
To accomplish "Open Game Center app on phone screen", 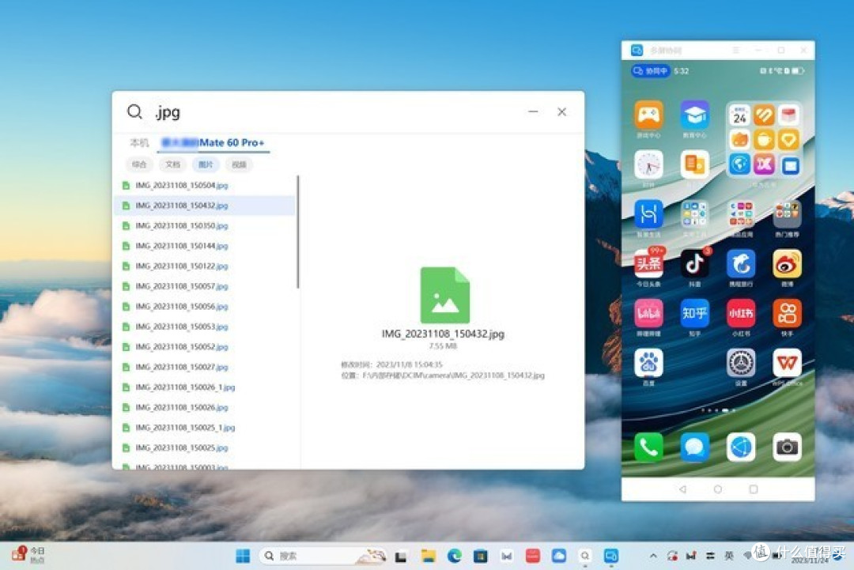I will pyautogui.click(x=648, y=115).
